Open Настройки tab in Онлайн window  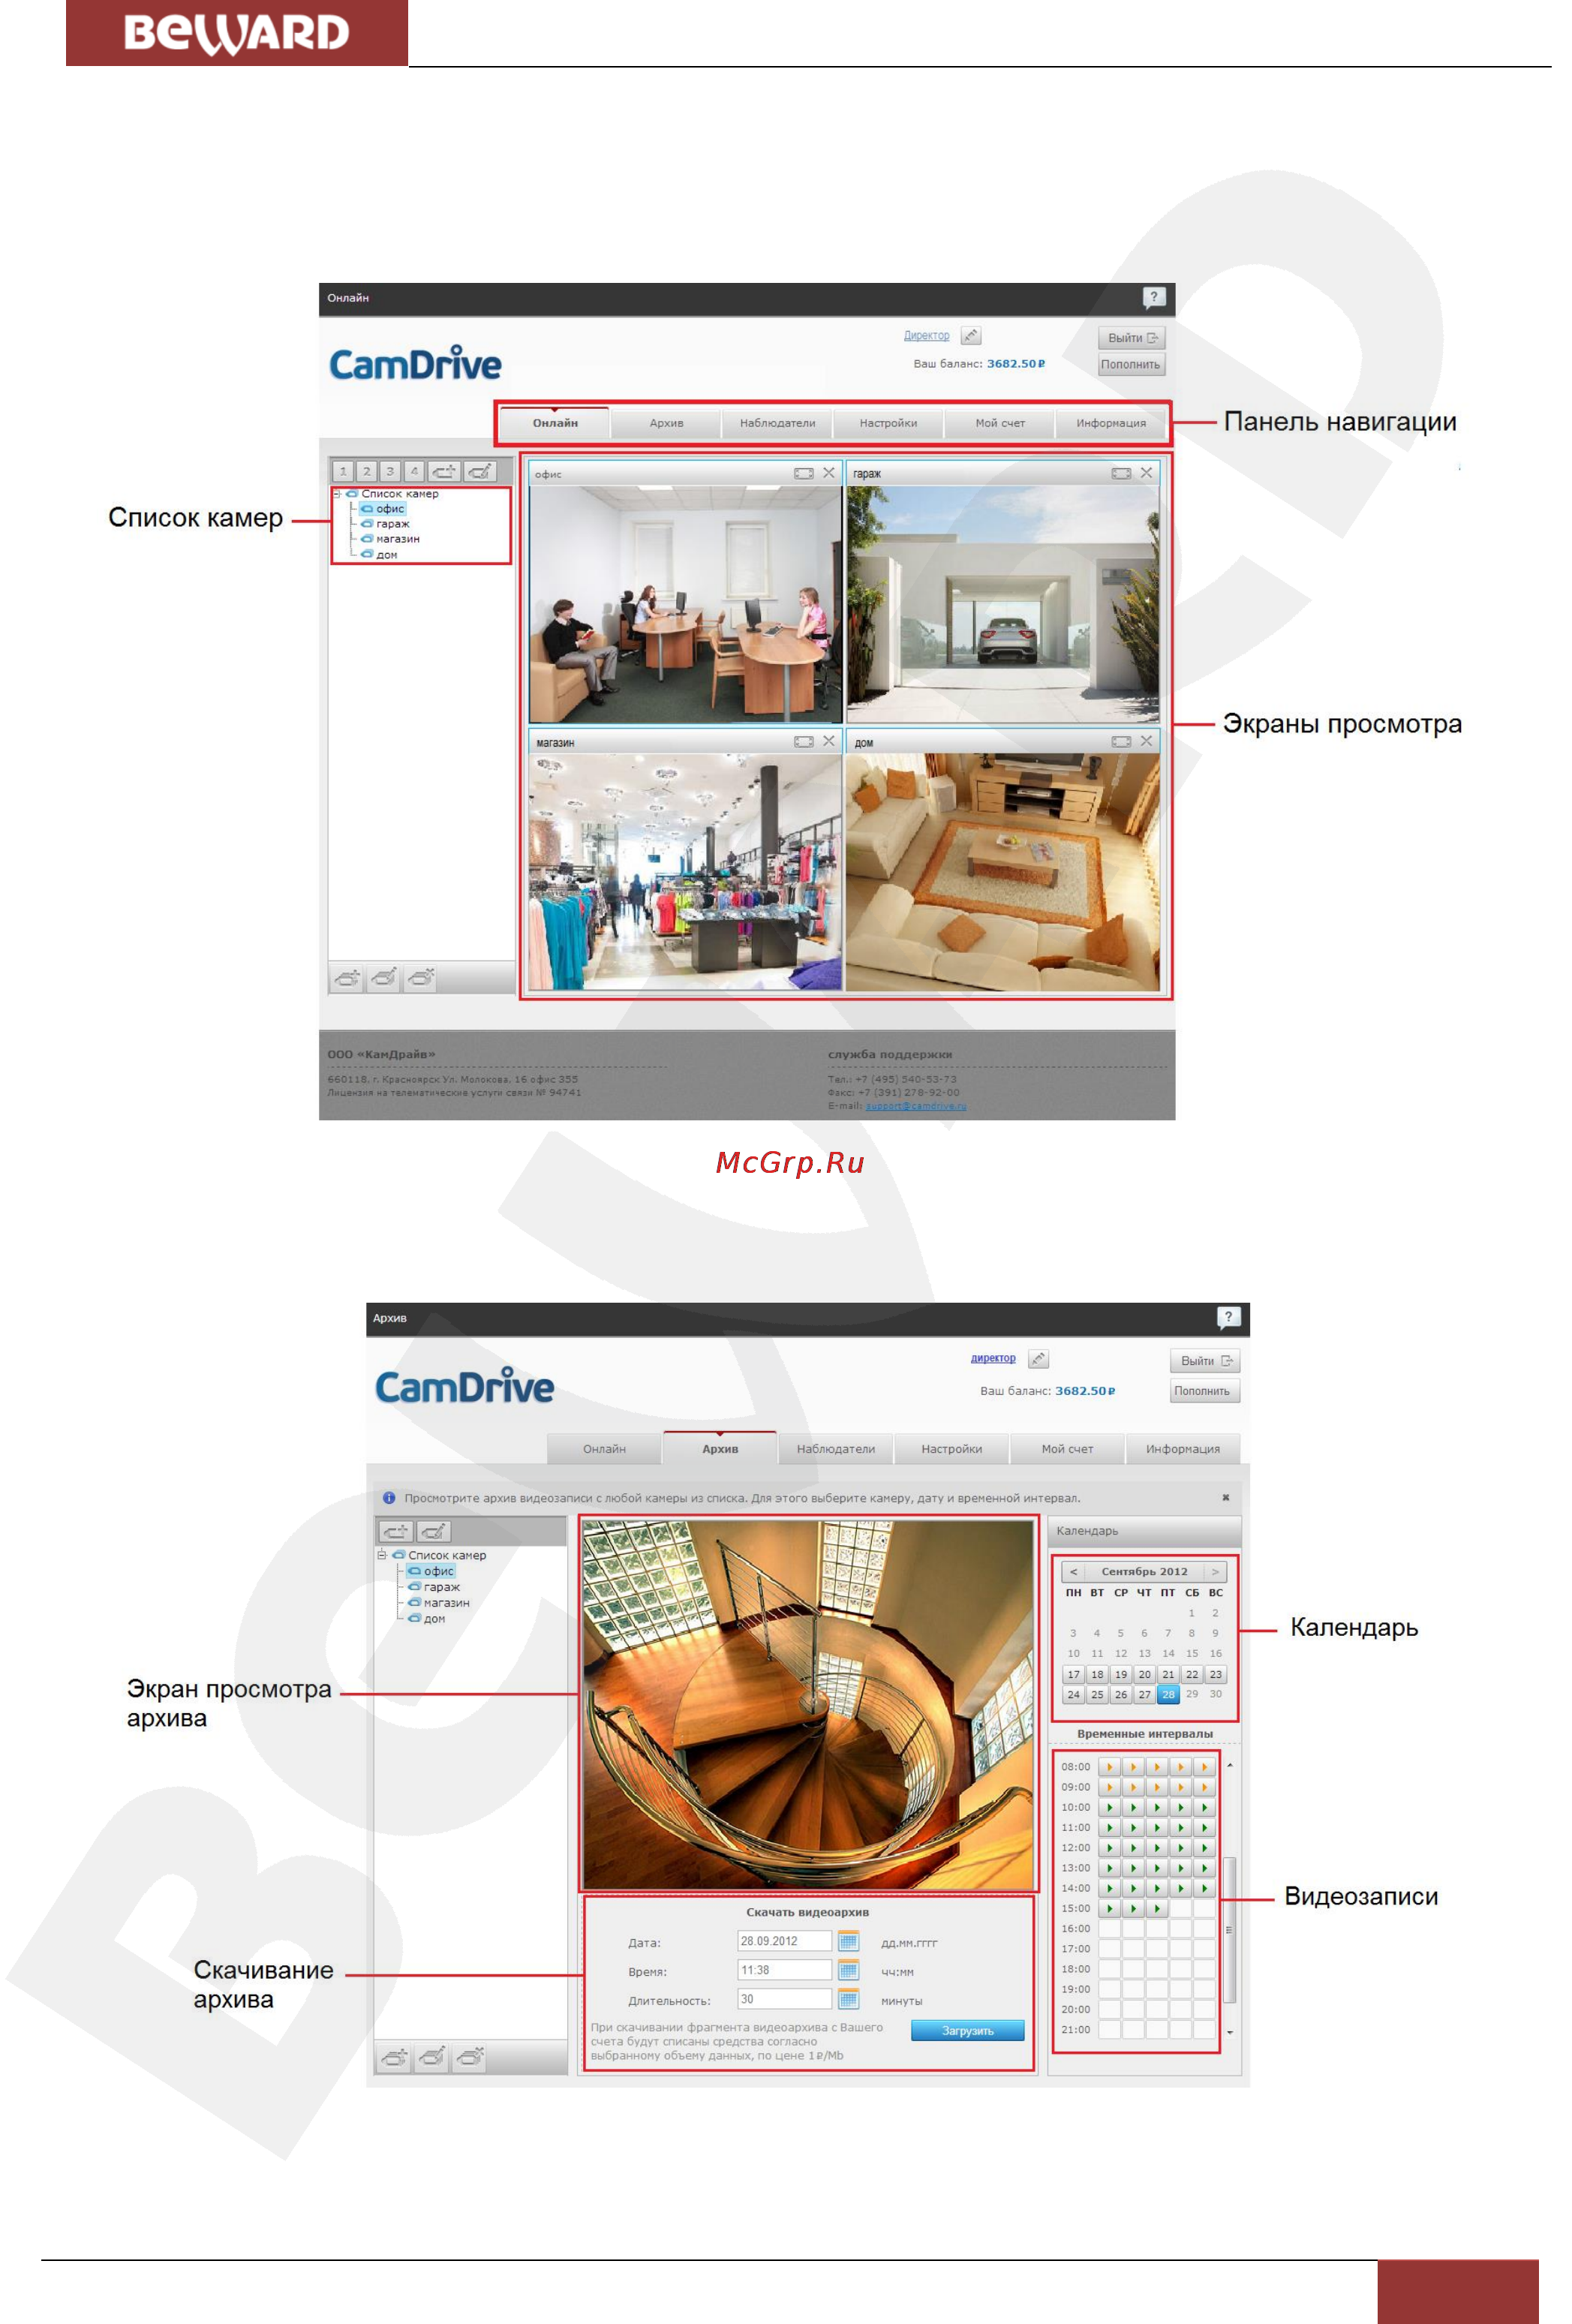point(888,423)
